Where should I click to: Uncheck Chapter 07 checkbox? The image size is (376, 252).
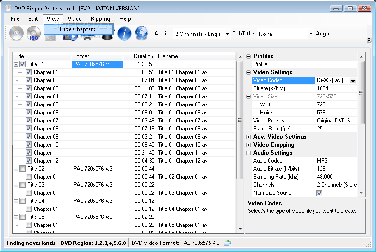pos(28,121)
